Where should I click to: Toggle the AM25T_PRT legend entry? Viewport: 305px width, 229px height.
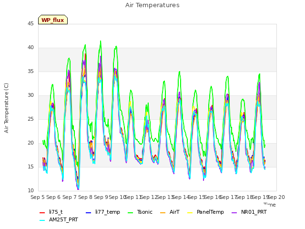(x=59, y=220)
